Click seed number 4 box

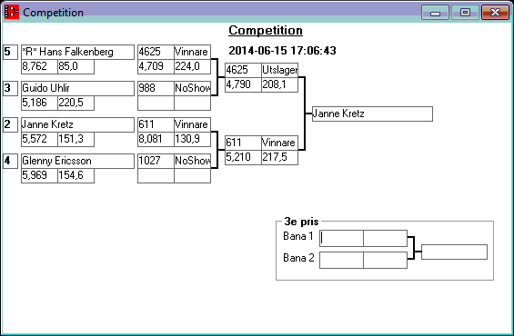pos(11,161)
